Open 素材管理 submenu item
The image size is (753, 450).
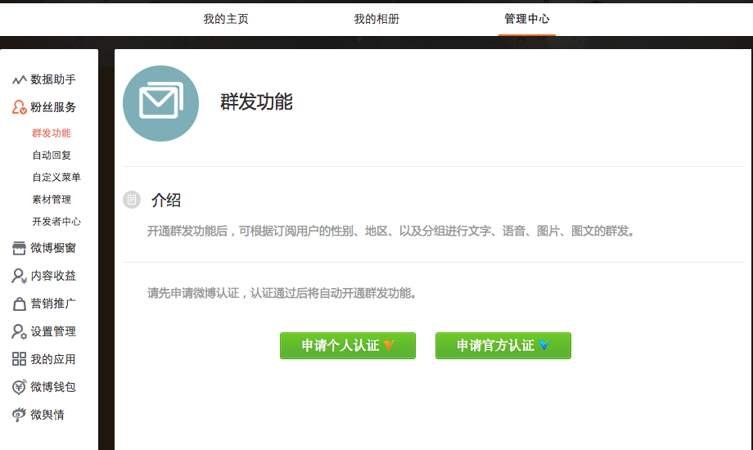click(x=52, y=200)
